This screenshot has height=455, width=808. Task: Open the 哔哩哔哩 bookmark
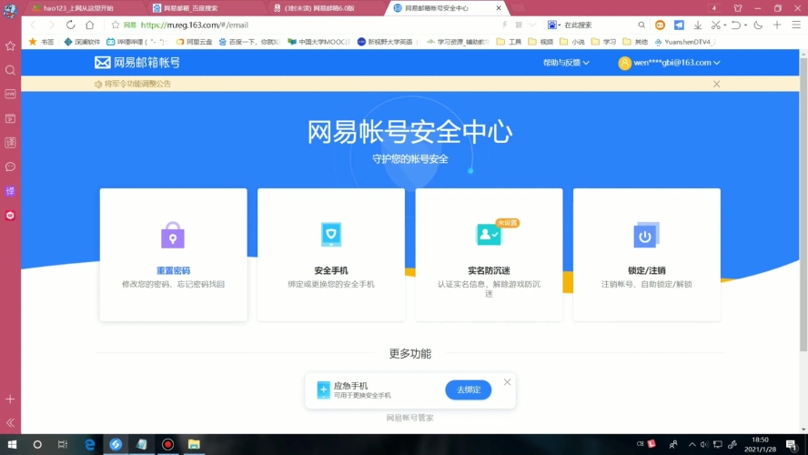tap(136, 42)
